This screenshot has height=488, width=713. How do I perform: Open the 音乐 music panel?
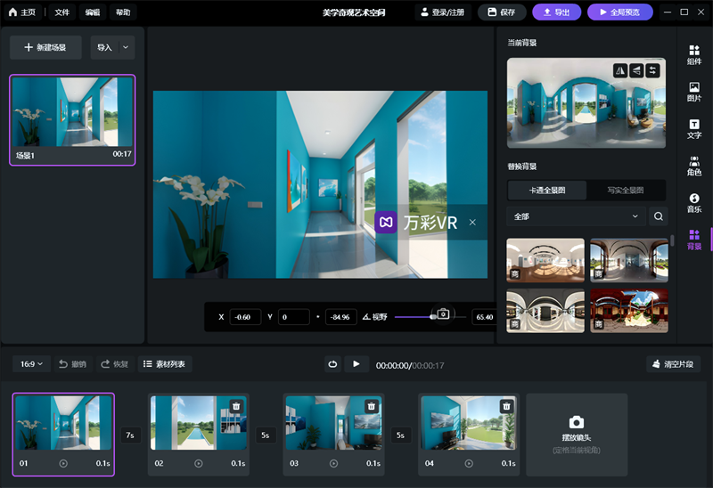coord(693,203)
